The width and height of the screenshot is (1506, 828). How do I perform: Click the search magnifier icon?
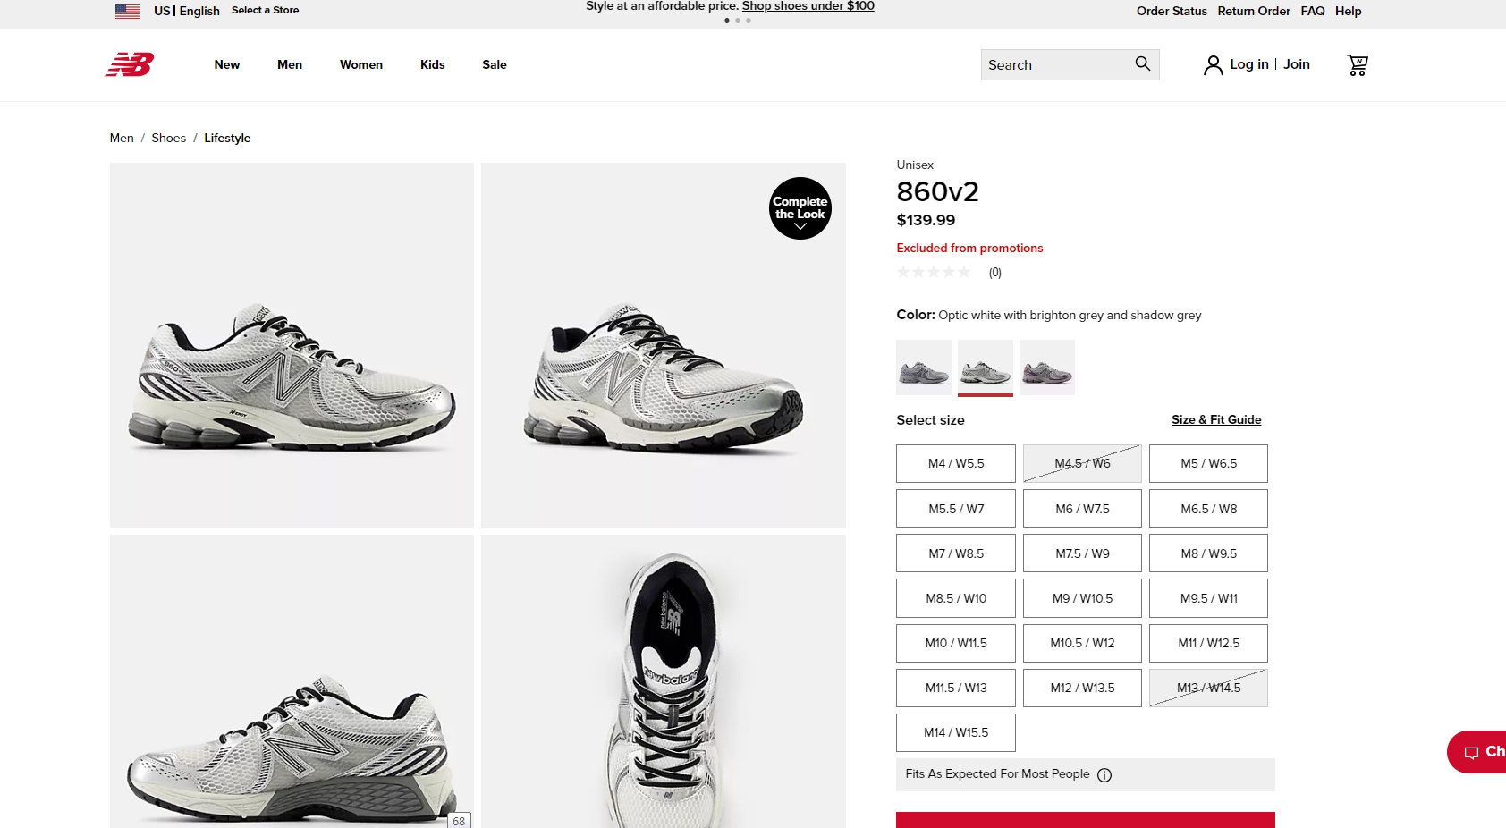(x=1142, y=64)
